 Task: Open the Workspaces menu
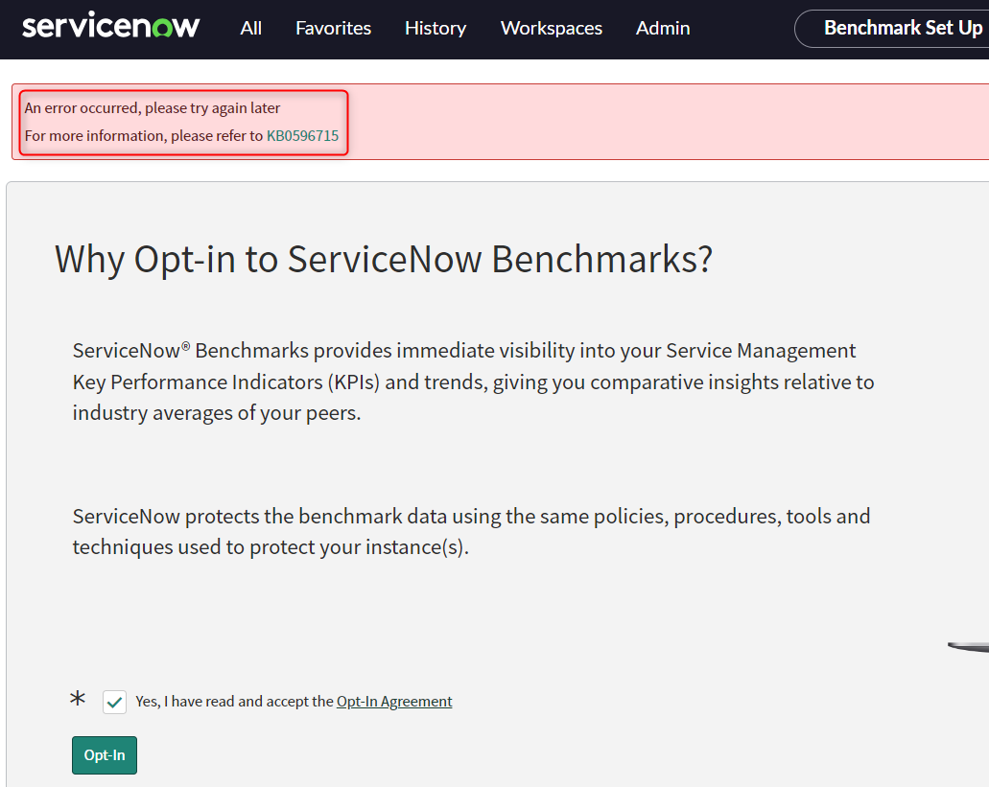pyautogui.click(x=552, y=29)
